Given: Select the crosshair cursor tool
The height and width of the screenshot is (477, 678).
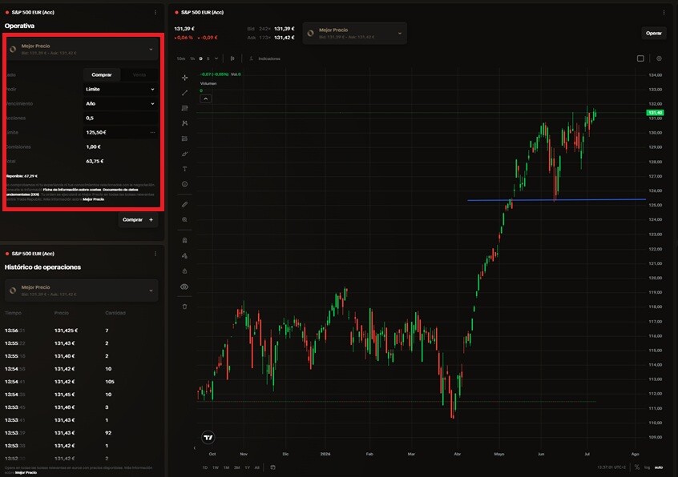Looking at the screenshot, I should click(x=184, y=78).
